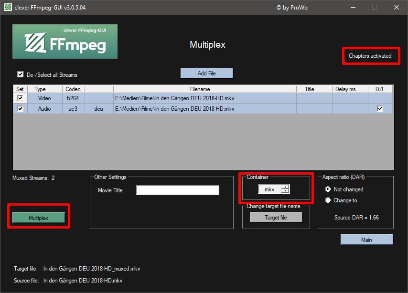Close the clever FFmpeg-GUI window
The image size is (408, 293).
tap(396, 7)
